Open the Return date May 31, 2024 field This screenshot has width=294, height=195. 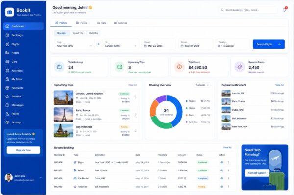click(x=196, y=44)
